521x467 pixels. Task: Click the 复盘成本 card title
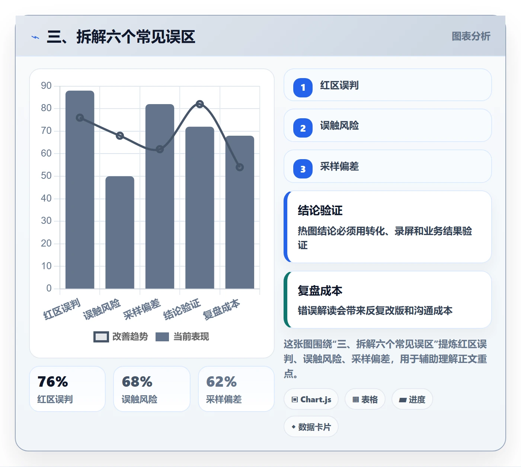[320, 290]
